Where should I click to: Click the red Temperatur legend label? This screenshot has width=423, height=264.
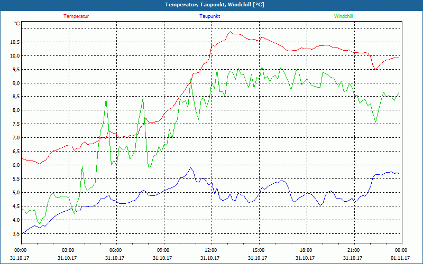click(x=76, y=16)
